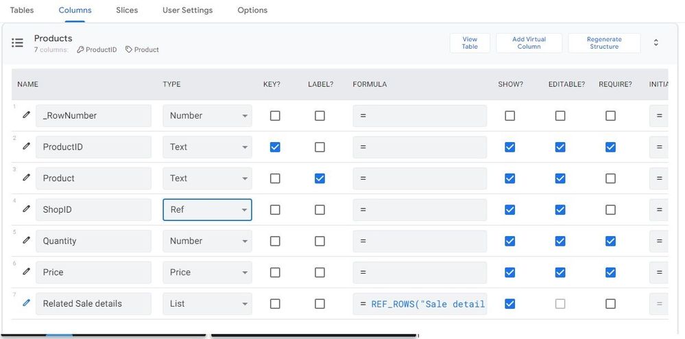Viewport: 685px width, 339px height.
Task: Open the List type dropdown for Related Sale details
Action: pos(208,303)
